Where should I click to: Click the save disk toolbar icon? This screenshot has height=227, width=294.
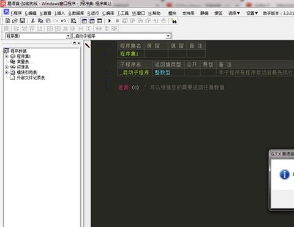pos(22,21)
